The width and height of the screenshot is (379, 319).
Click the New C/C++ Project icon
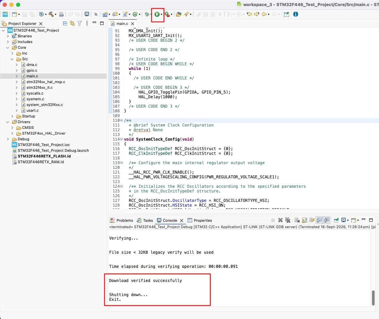[105, 14]
